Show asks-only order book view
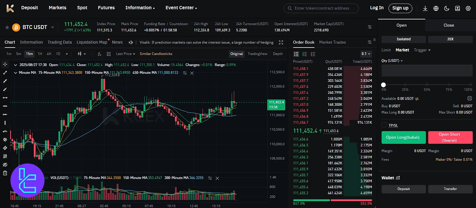This screenshot has height=208, width=476. [313, 54]
